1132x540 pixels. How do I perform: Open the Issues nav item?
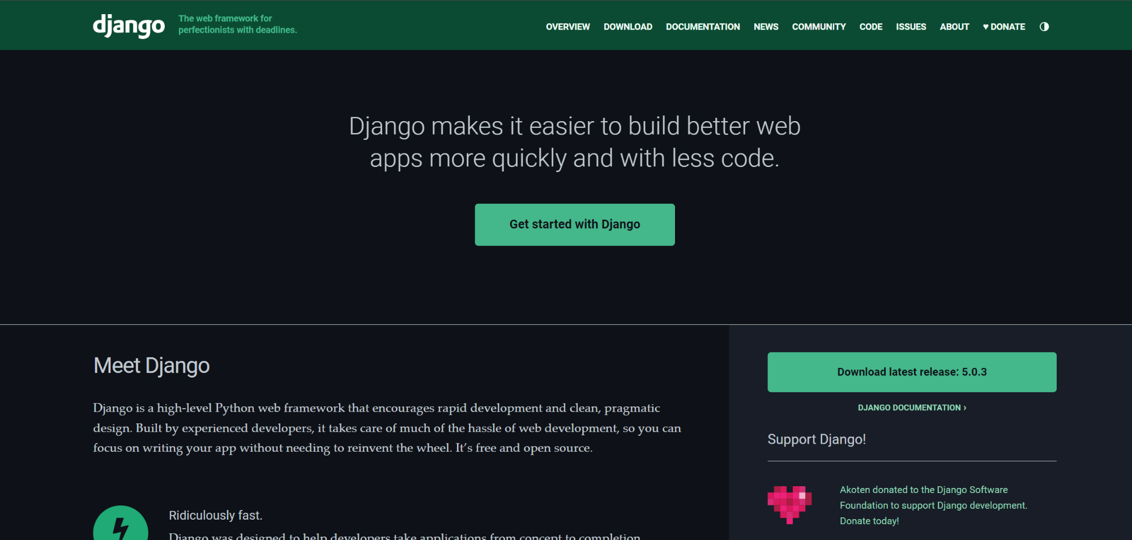[911, 27]
